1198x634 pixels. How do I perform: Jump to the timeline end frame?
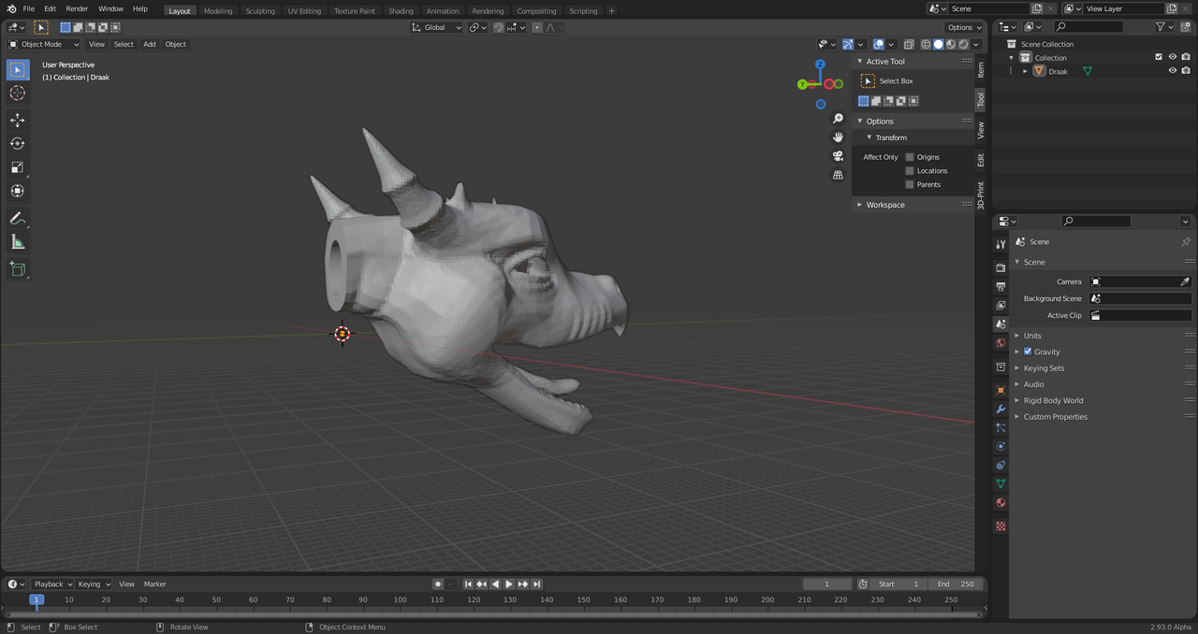pos(537,584)
